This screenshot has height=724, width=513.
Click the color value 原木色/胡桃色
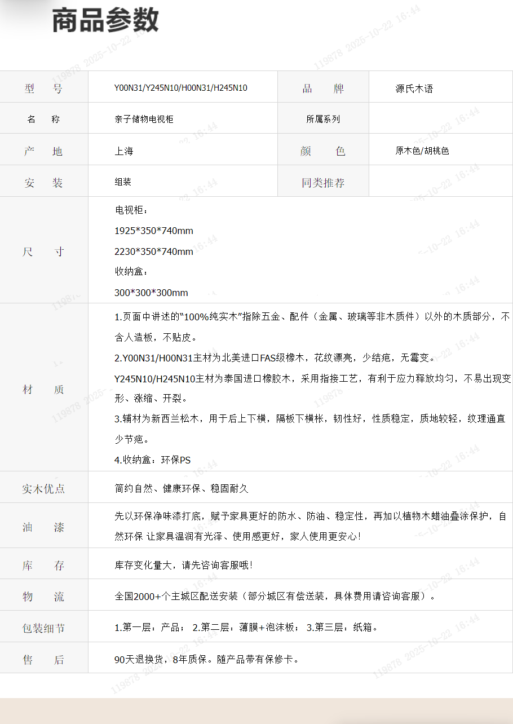[422, 151]
